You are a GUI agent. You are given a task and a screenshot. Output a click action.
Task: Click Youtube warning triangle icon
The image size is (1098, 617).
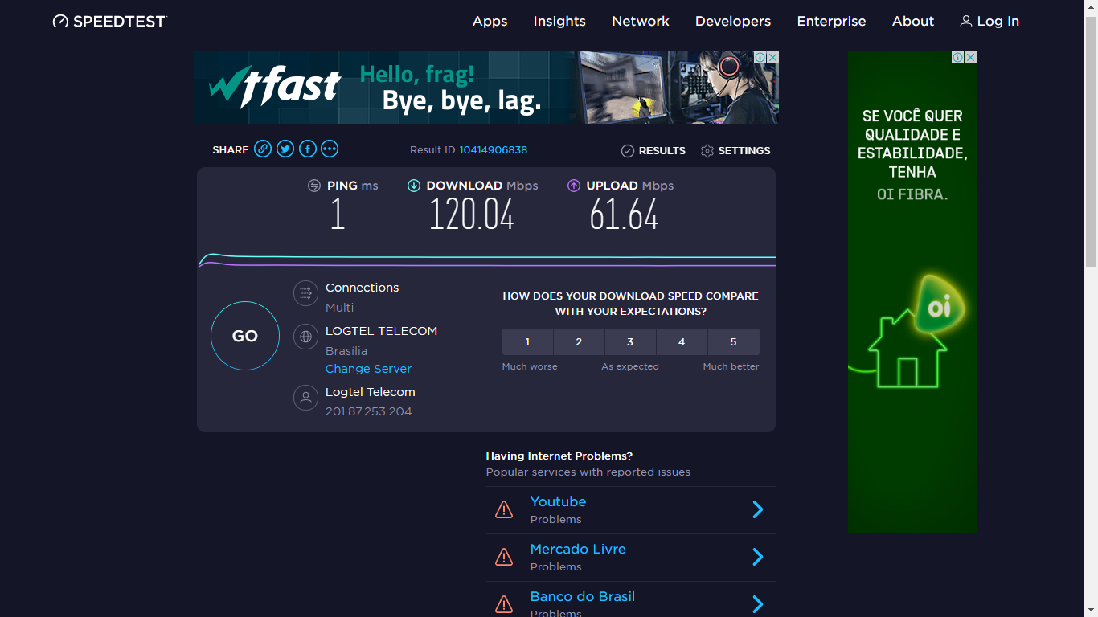point(504,509)
